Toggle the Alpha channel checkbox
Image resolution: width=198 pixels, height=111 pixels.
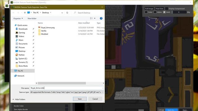click(x=155, y=12)
